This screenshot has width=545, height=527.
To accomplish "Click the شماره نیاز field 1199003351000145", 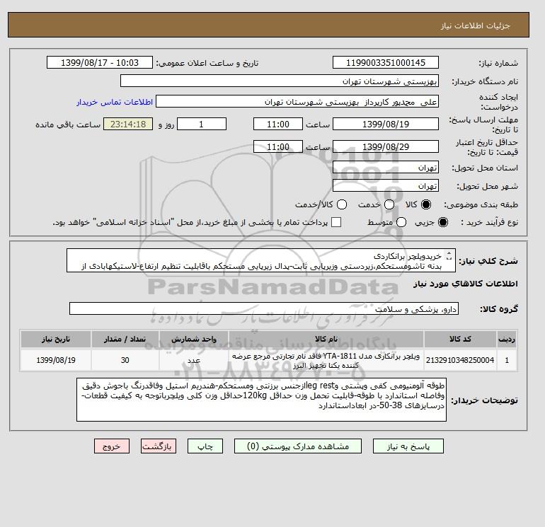I will pos(386,62).
